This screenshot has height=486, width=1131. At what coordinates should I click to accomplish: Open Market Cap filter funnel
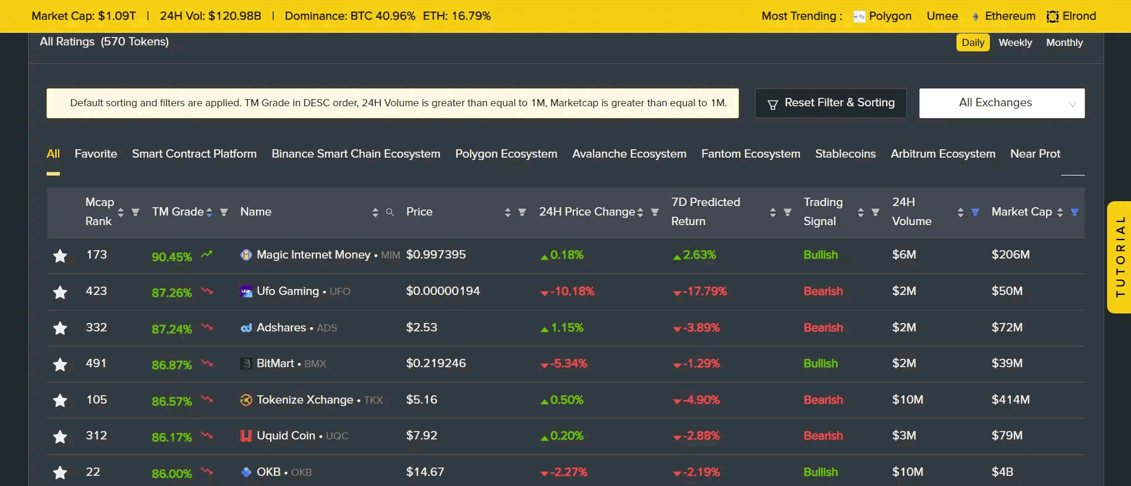click(x=1075, y=213)
